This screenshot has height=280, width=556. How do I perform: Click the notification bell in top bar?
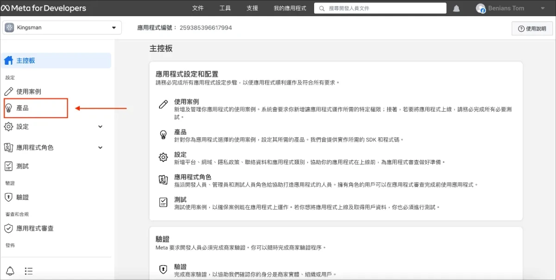tap(456, 8)
